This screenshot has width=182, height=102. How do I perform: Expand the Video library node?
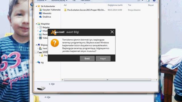pos(38,38)
